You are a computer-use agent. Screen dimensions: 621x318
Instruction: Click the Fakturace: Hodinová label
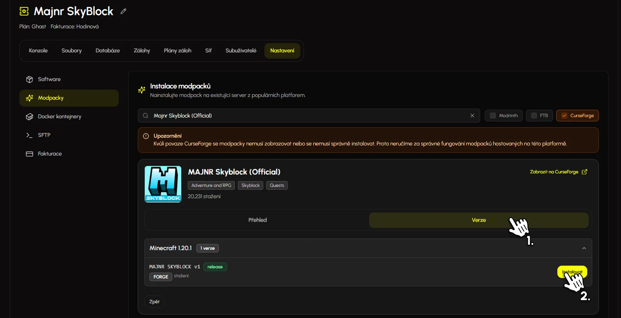coord(75,27)
